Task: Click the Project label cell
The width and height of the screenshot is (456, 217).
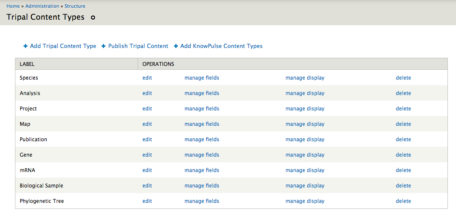Action: [76, 109]
